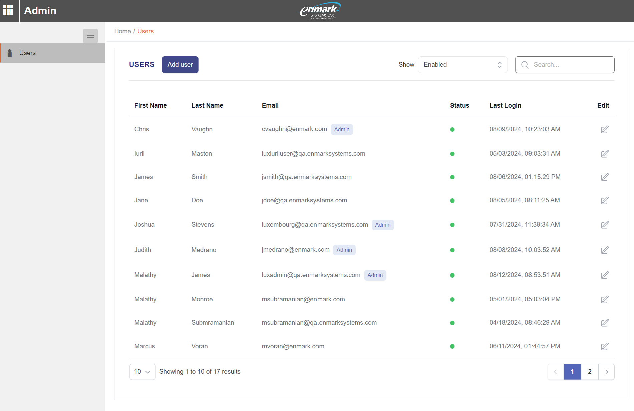Click the next page chevron arrow

[607, 372]
